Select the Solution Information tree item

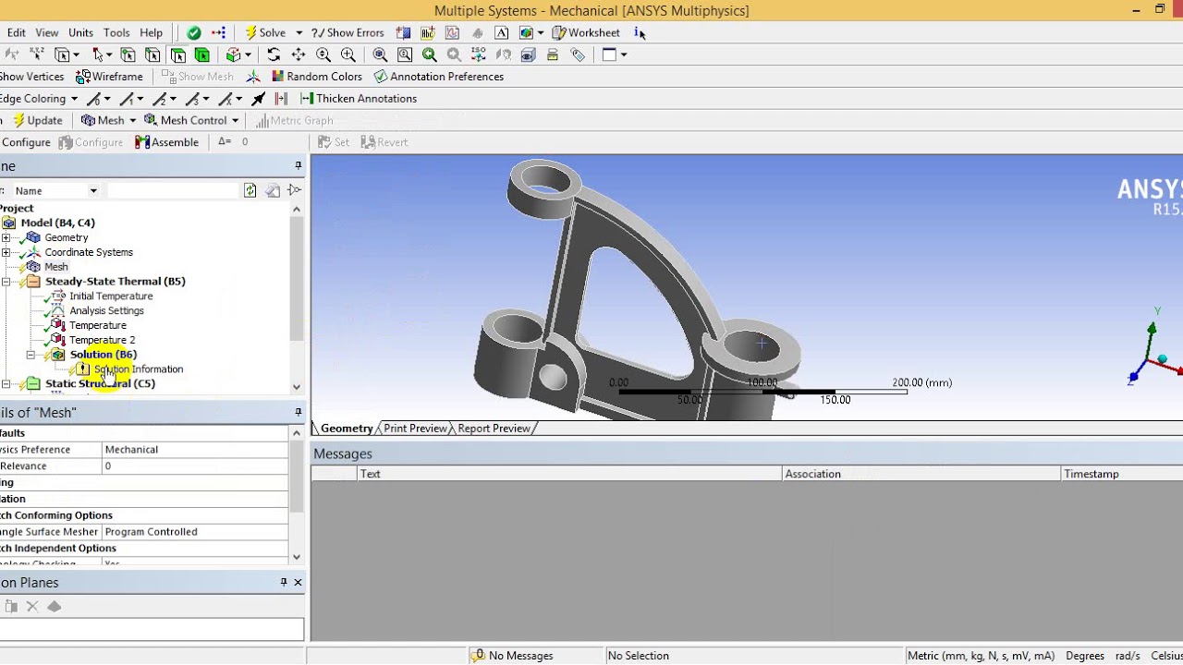point(138,369)
